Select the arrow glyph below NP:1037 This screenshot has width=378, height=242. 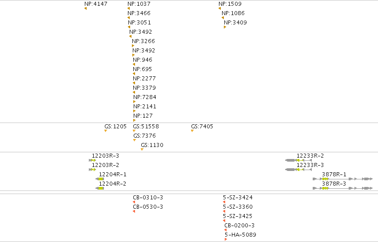point(128,8)
